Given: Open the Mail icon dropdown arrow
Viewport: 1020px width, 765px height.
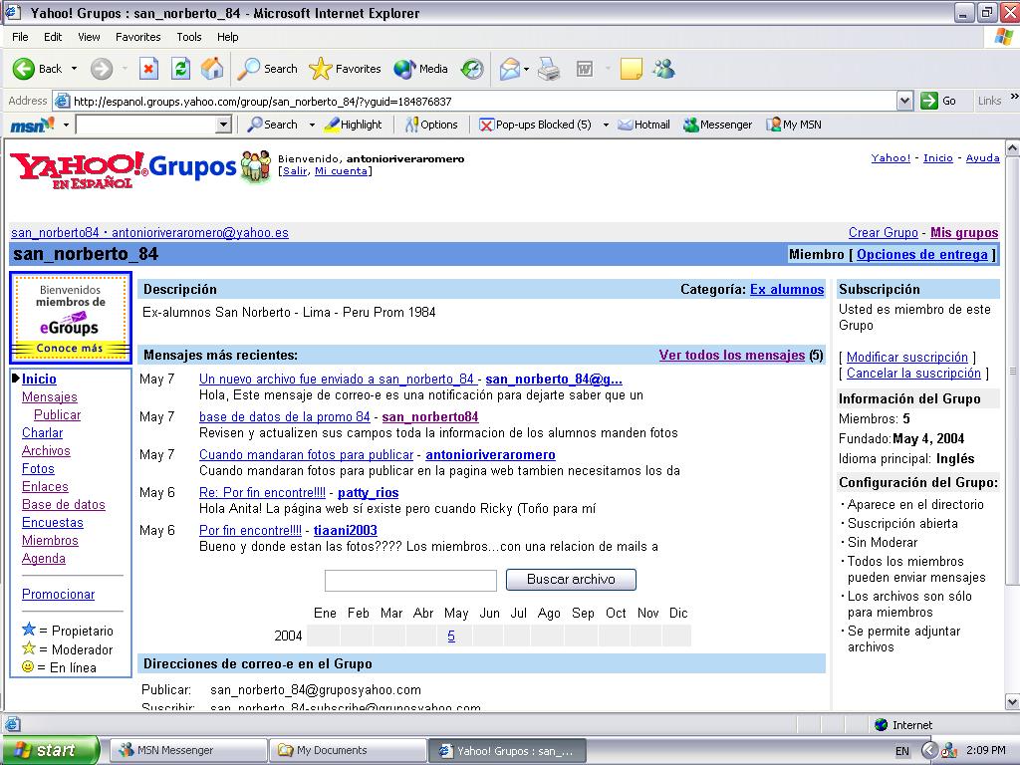Looking at the screenshot, I should point(526,69).
